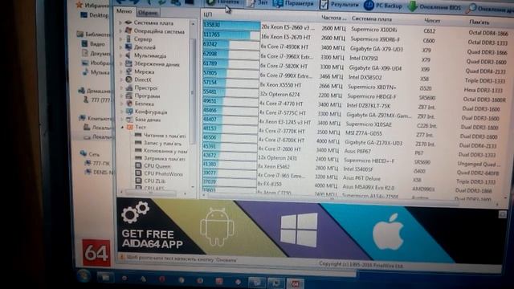The width and height of the screenshot is (514, 289).
Task: Expand the Сервер tree node
Action: [120, 39]
